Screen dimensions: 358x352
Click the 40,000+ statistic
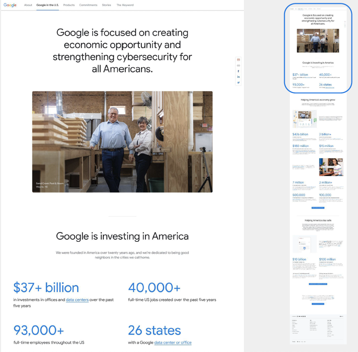(x=154, y=288)
